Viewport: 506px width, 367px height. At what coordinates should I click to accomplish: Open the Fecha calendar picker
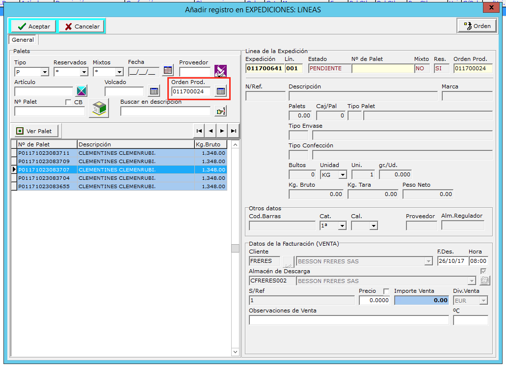(x=168, y=71)
